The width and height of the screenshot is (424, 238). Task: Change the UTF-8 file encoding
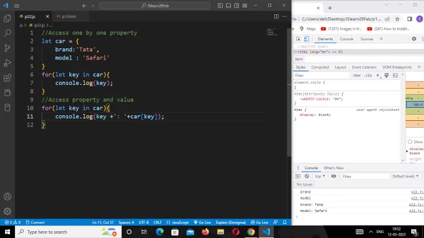pos(143,222)
